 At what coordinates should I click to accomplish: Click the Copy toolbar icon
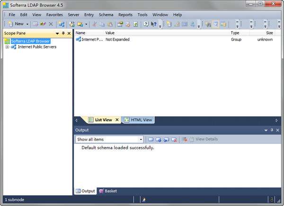[x=102, y=24]
